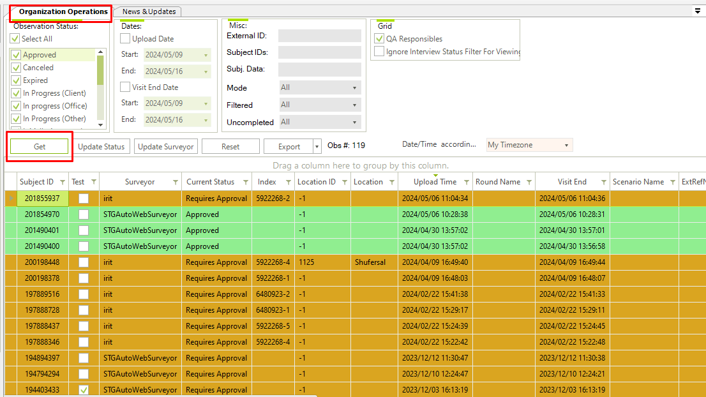This screenshot has width=706, height=397.
Task: Open the filter icon on Subject ID column
Action: tap(63, 182)
